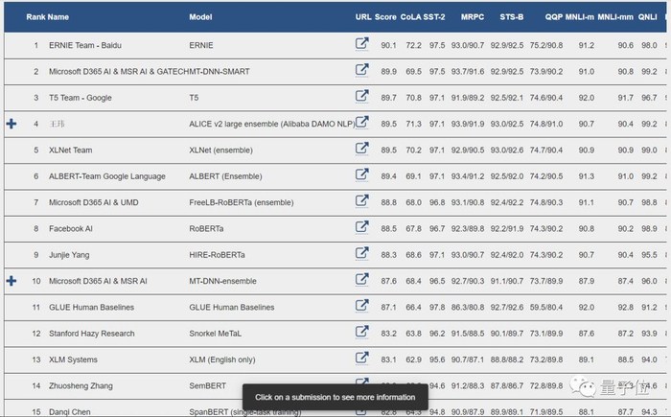The image size is (671, 417).
Task: Select the Rank column header
Action: pos(35,17)
